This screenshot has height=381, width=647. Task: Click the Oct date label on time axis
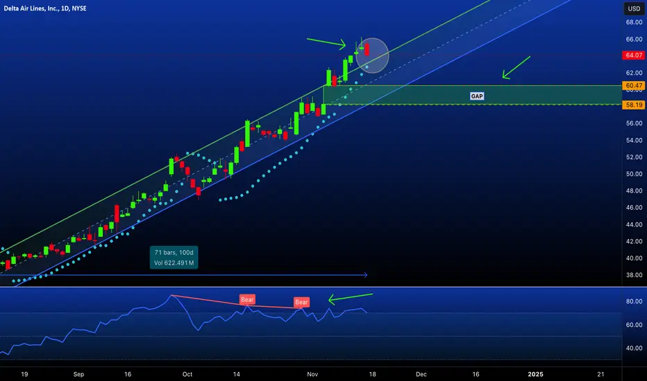(x=187, y=374)
